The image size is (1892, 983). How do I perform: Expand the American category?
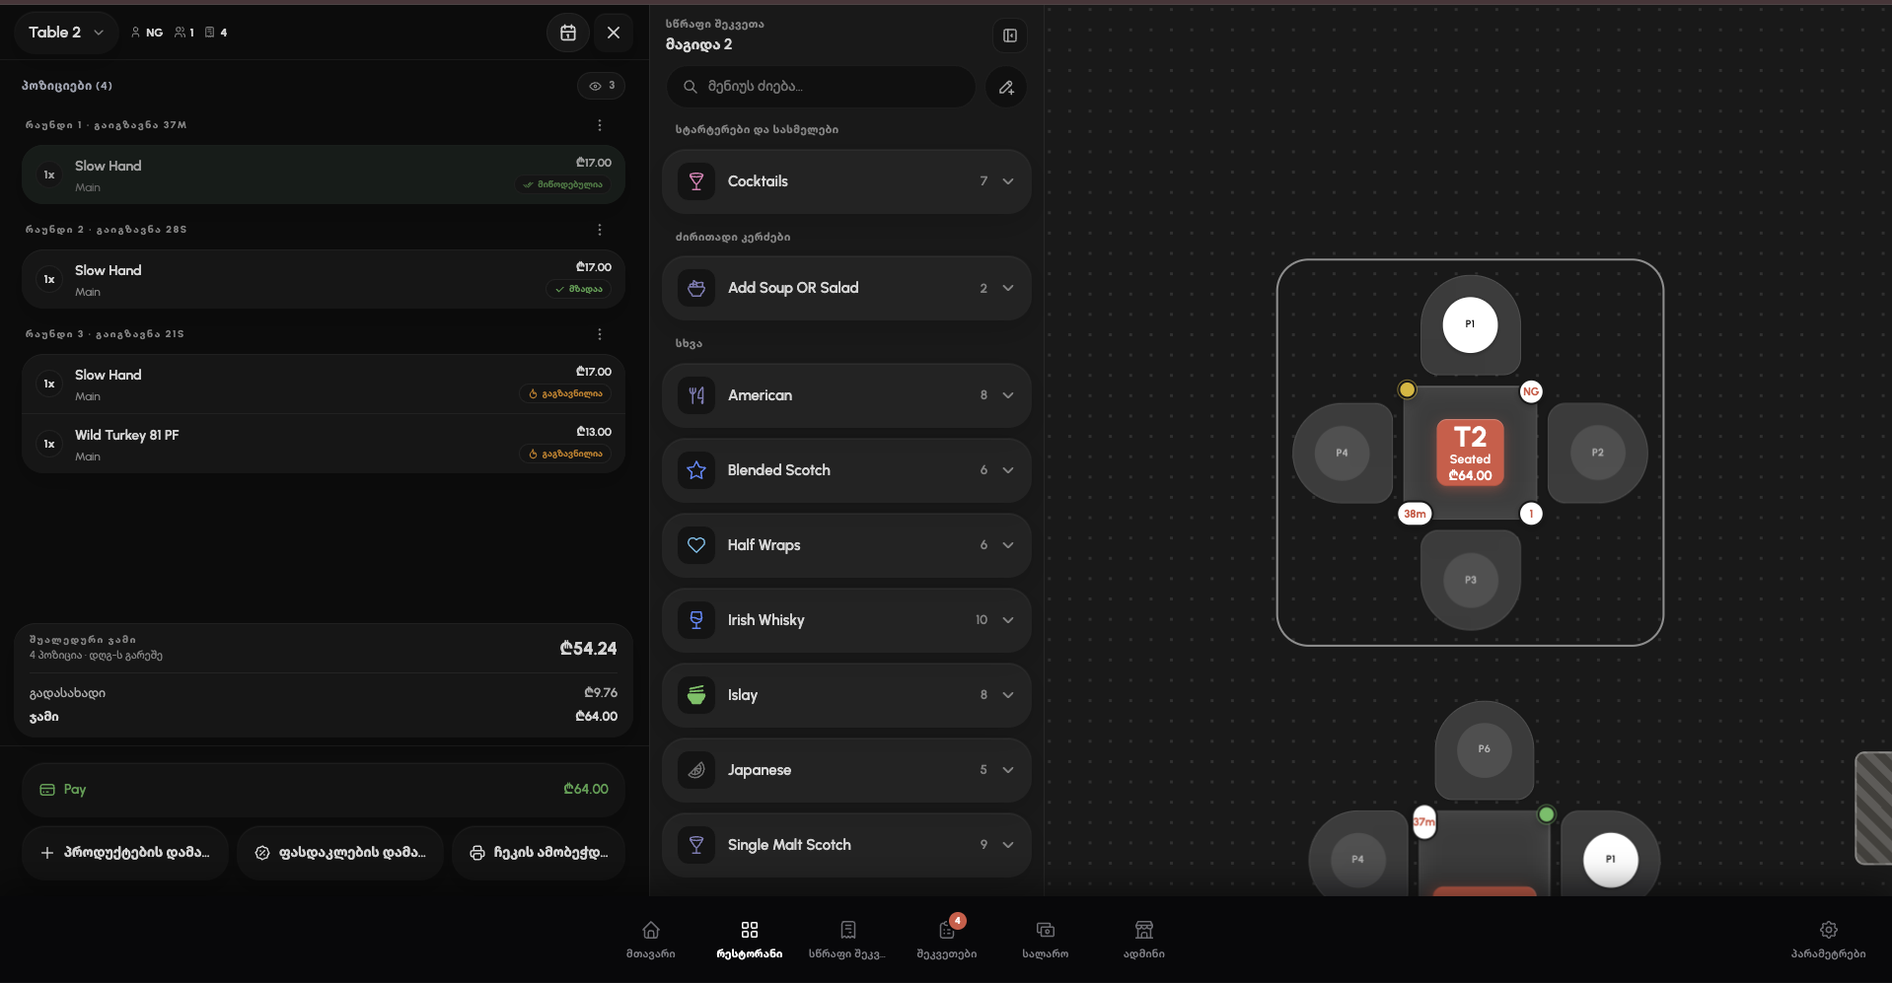(846, 395)
